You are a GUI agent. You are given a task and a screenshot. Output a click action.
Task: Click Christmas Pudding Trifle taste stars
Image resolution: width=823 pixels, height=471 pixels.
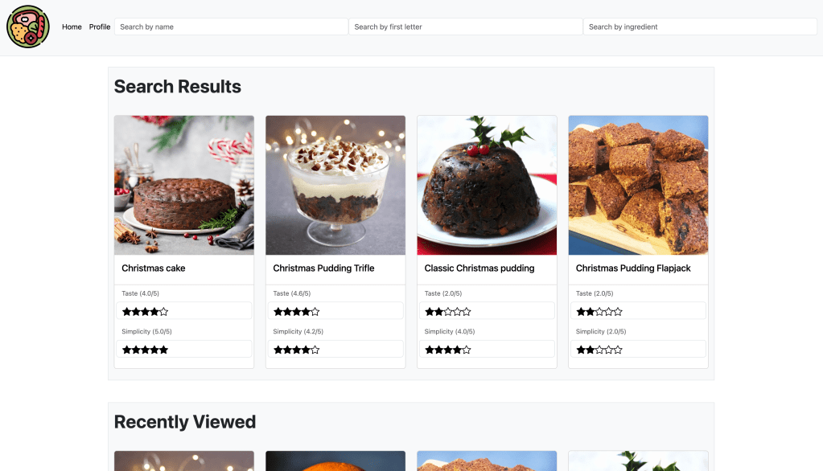click(297, 312)
